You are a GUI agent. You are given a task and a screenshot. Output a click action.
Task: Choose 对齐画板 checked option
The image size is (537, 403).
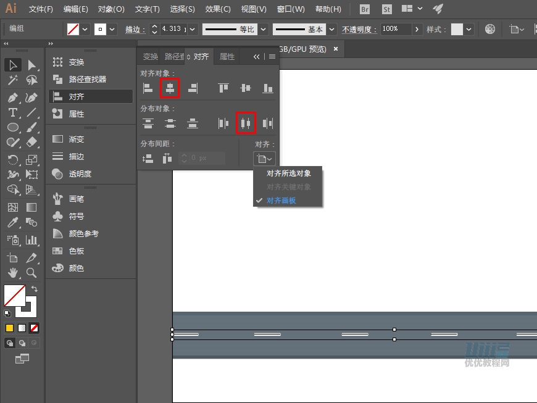(x=281, y=201)
